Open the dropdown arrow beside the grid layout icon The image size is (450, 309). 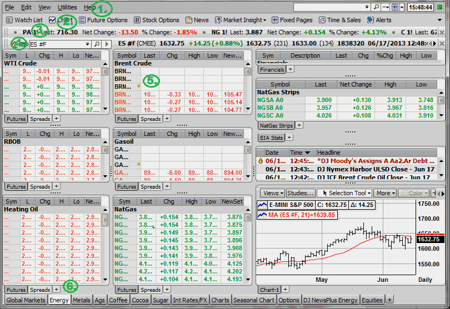(402, 7)
